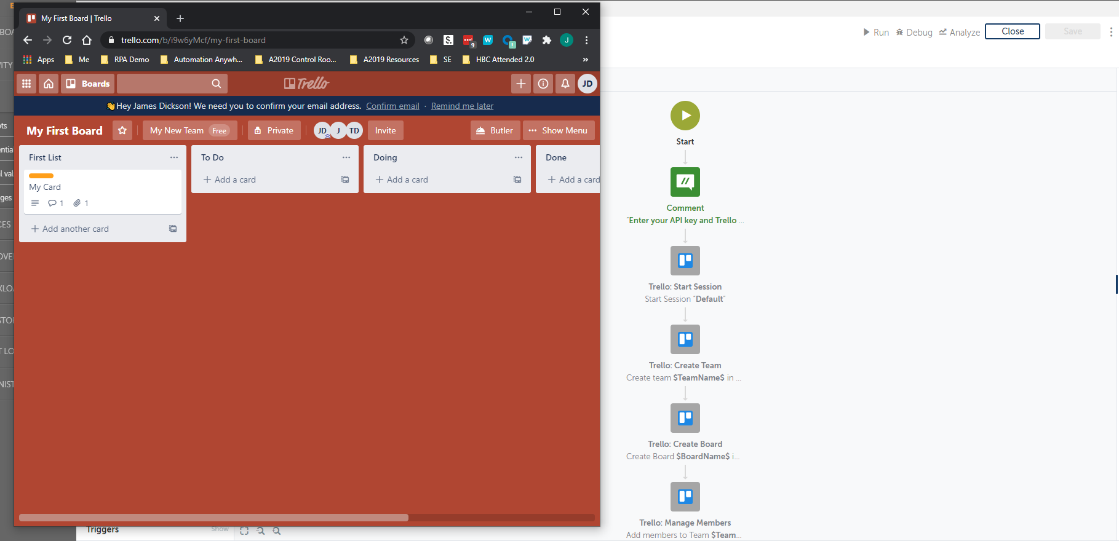Select Trello Start Session node

click(685, 261)
